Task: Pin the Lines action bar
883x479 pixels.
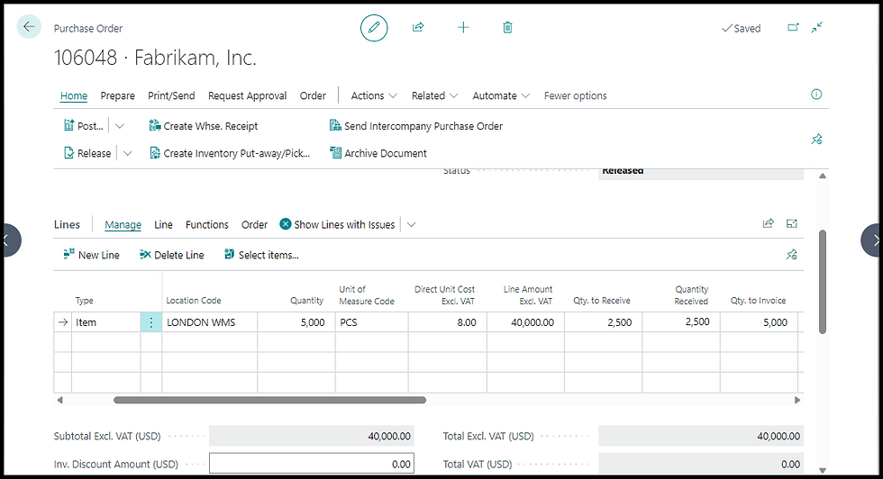Action: tap(791, 255)
